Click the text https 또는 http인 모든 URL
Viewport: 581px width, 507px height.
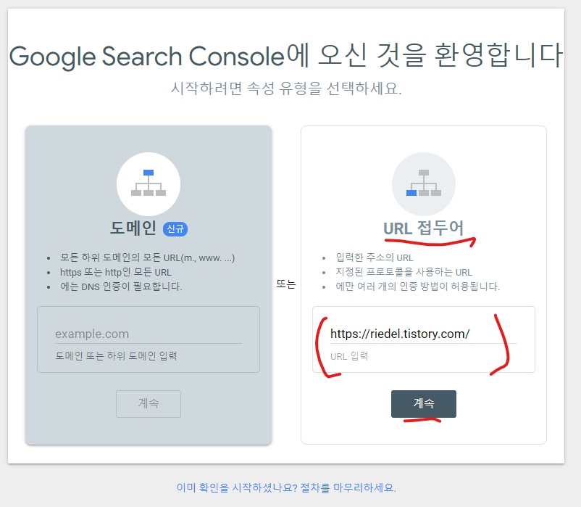point(116,272)
